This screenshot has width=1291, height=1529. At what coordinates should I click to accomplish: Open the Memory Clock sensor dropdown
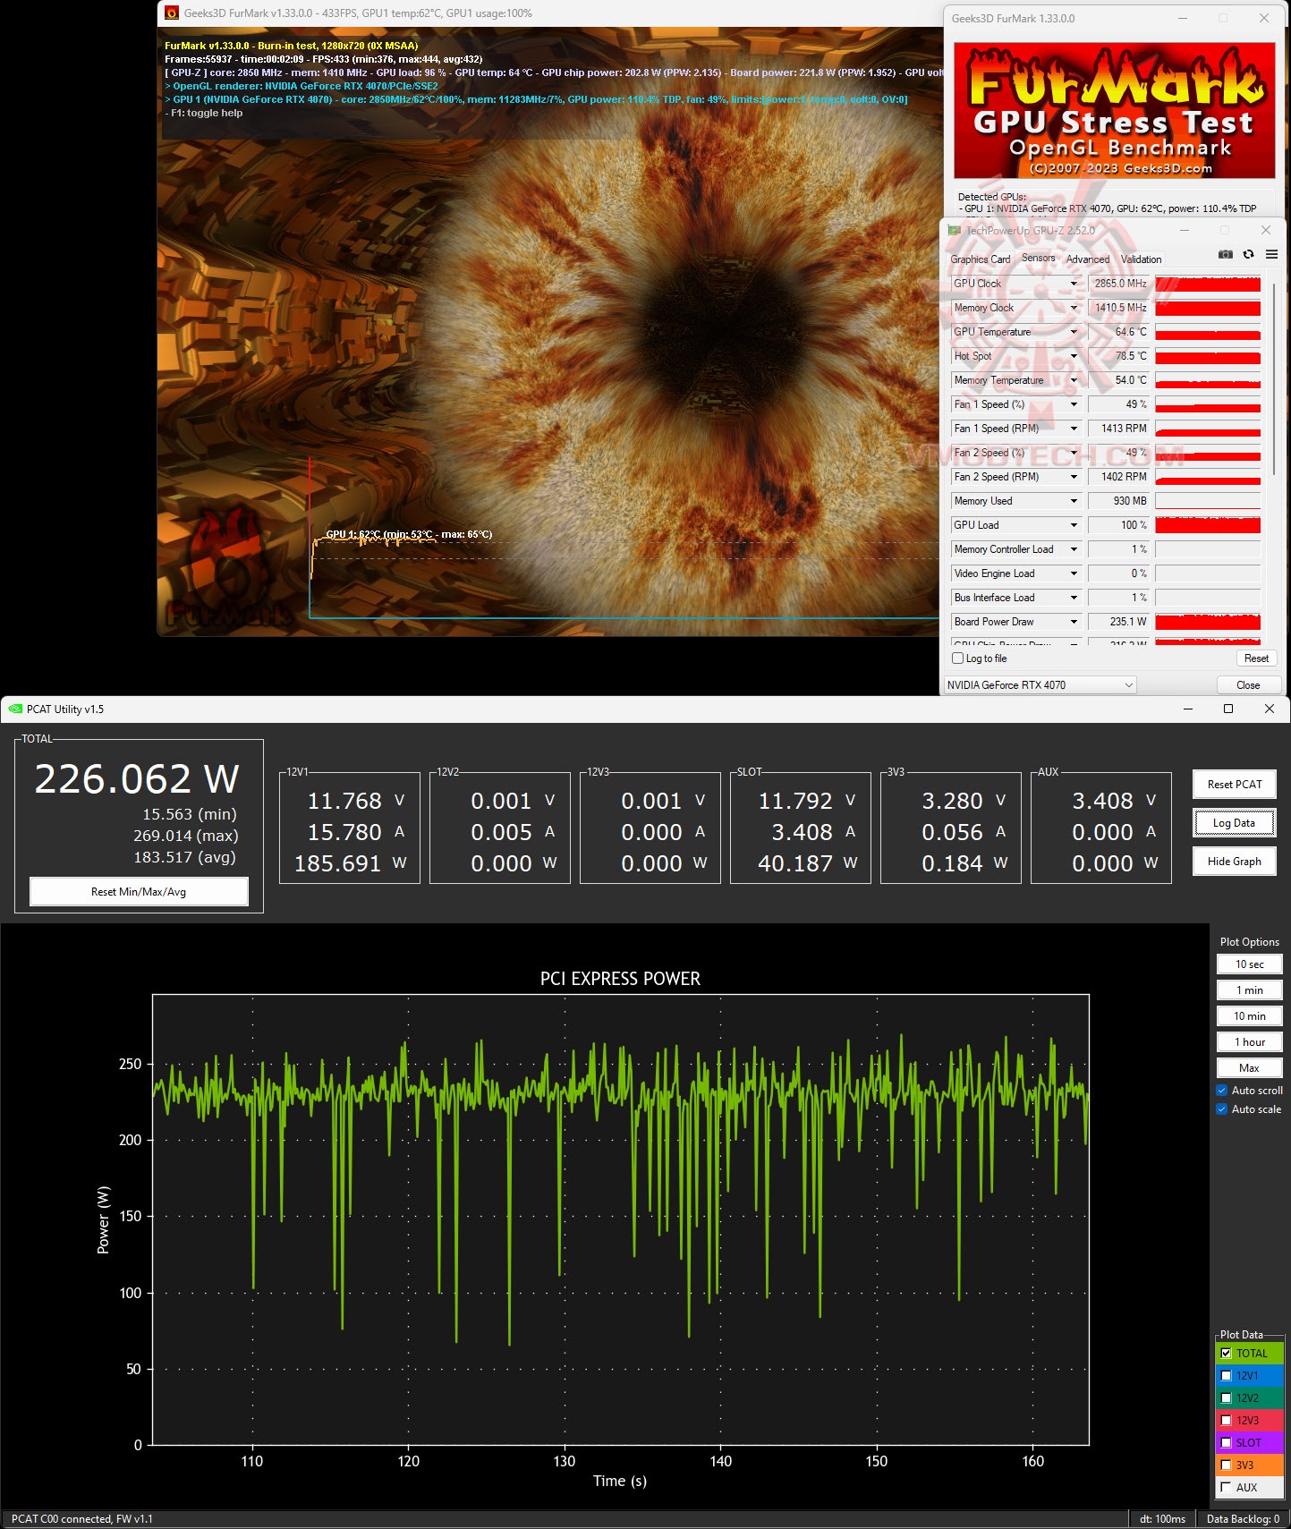(x=1074, y=308)
